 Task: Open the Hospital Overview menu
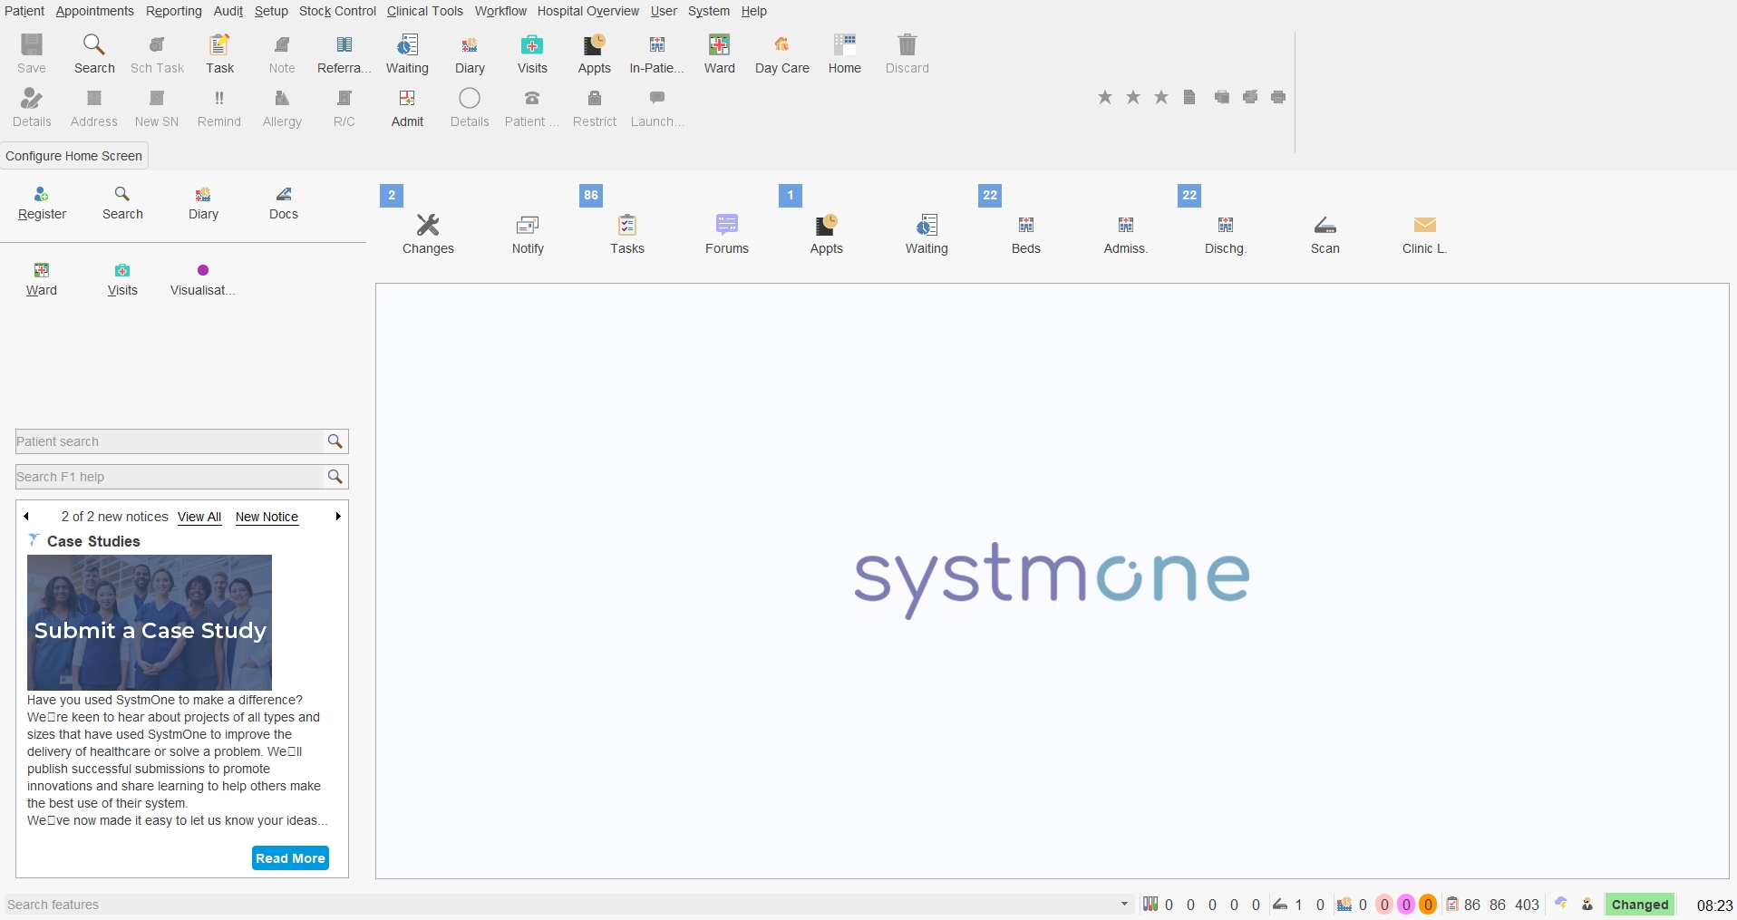[587, 11]
